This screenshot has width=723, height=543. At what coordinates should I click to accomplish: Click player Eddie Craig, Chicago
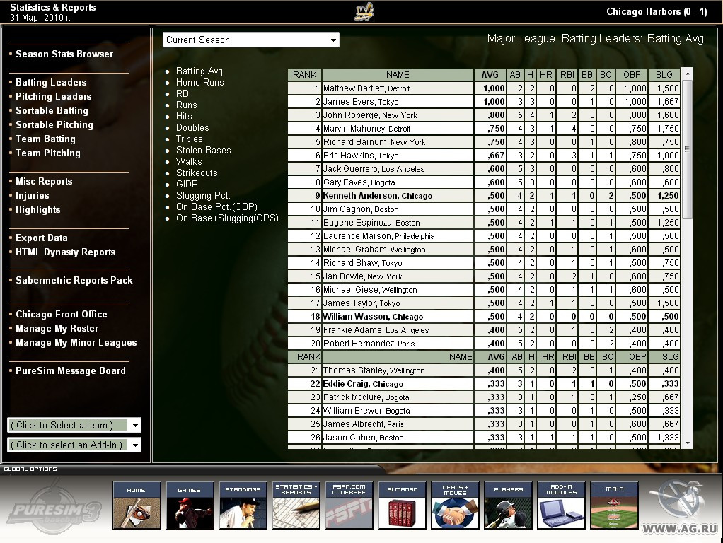[363, 384]
